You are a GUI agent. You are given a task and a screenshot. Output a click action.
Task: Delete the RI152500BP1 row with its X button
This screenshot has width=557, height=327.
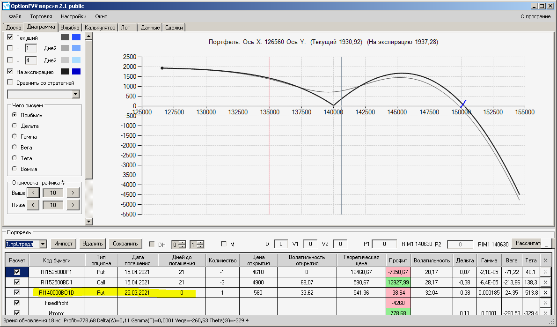[x=545, y=272]
